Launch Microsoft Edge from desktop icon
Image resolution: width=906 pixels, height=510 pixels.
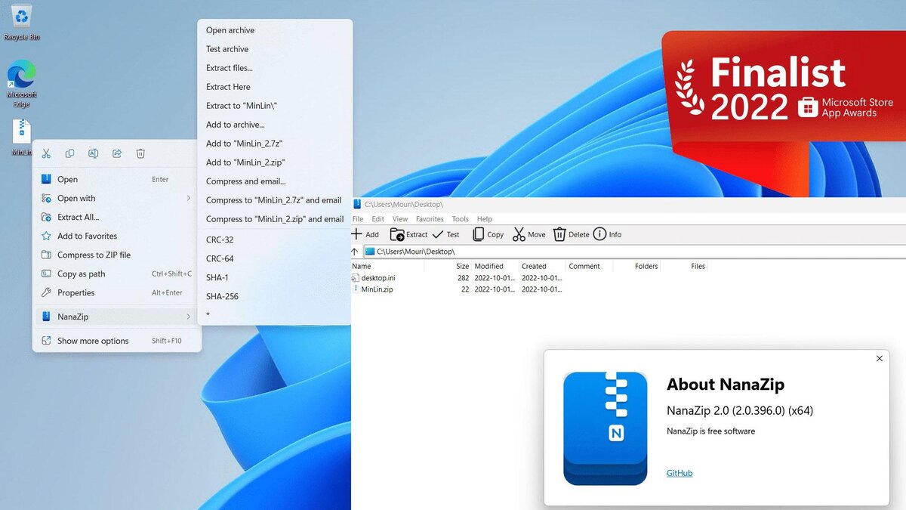point(21,83)
